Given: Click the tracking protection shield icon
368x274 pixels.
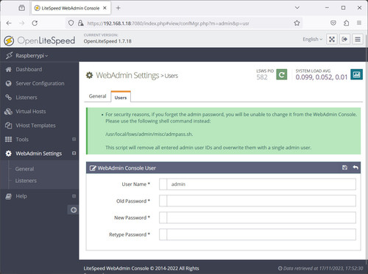Looking at the screenshot, I should [71, 23].
